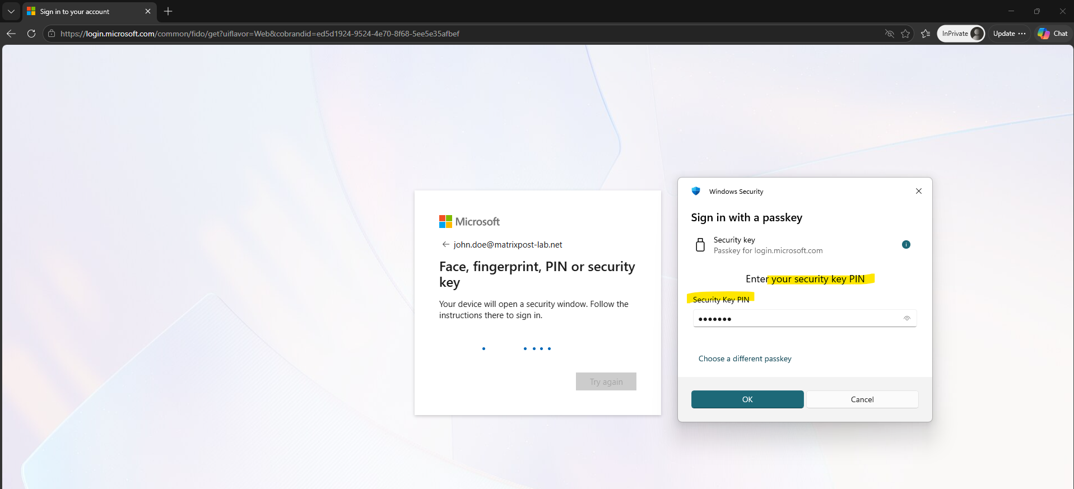This screenshot has height=489, width=1074.
Task: Click the 'Sign in with a passkey' heading
Action: [747, 217]
